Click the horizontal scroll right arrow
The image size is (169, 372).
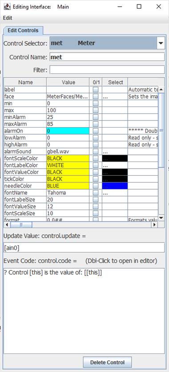(155, 224)
